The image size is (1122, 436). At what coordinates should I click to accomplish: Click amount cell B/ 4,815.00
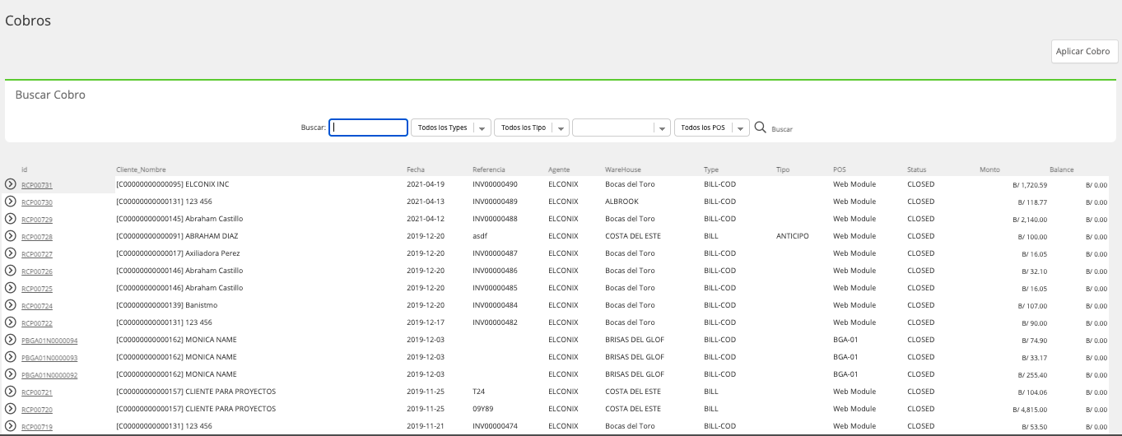pyautogui.click(x=1030, y=410)
